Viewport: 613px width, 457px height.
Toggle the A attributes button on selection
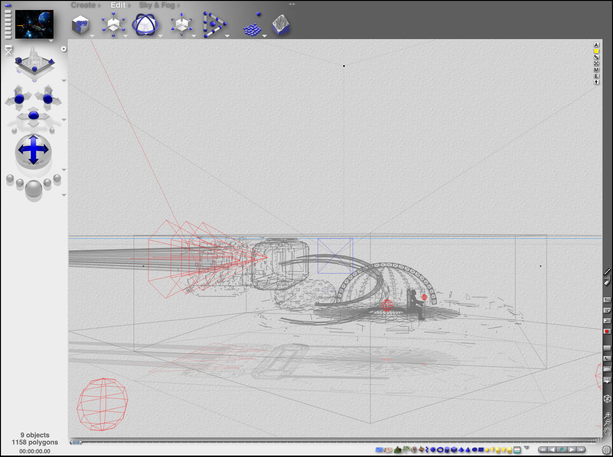(x=596, y=45)
